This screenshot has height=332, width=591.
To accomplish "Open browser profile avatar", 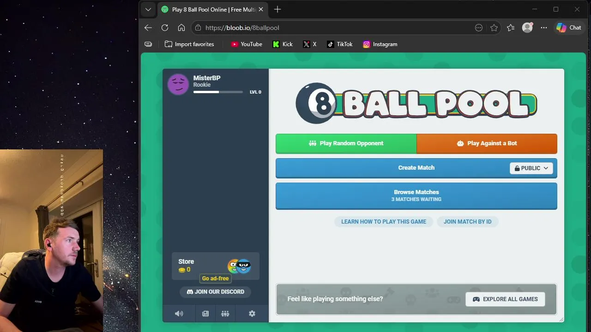I will point(527,28).
